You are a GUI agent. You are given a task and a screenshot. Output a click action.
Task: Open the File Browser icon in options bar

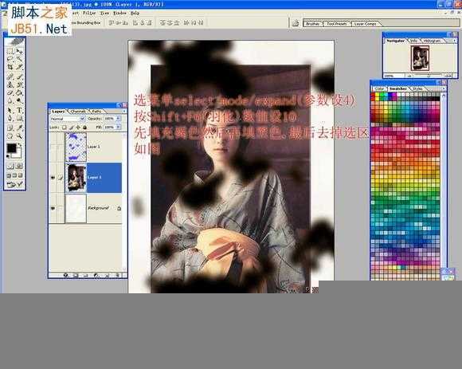coord(296,23)
